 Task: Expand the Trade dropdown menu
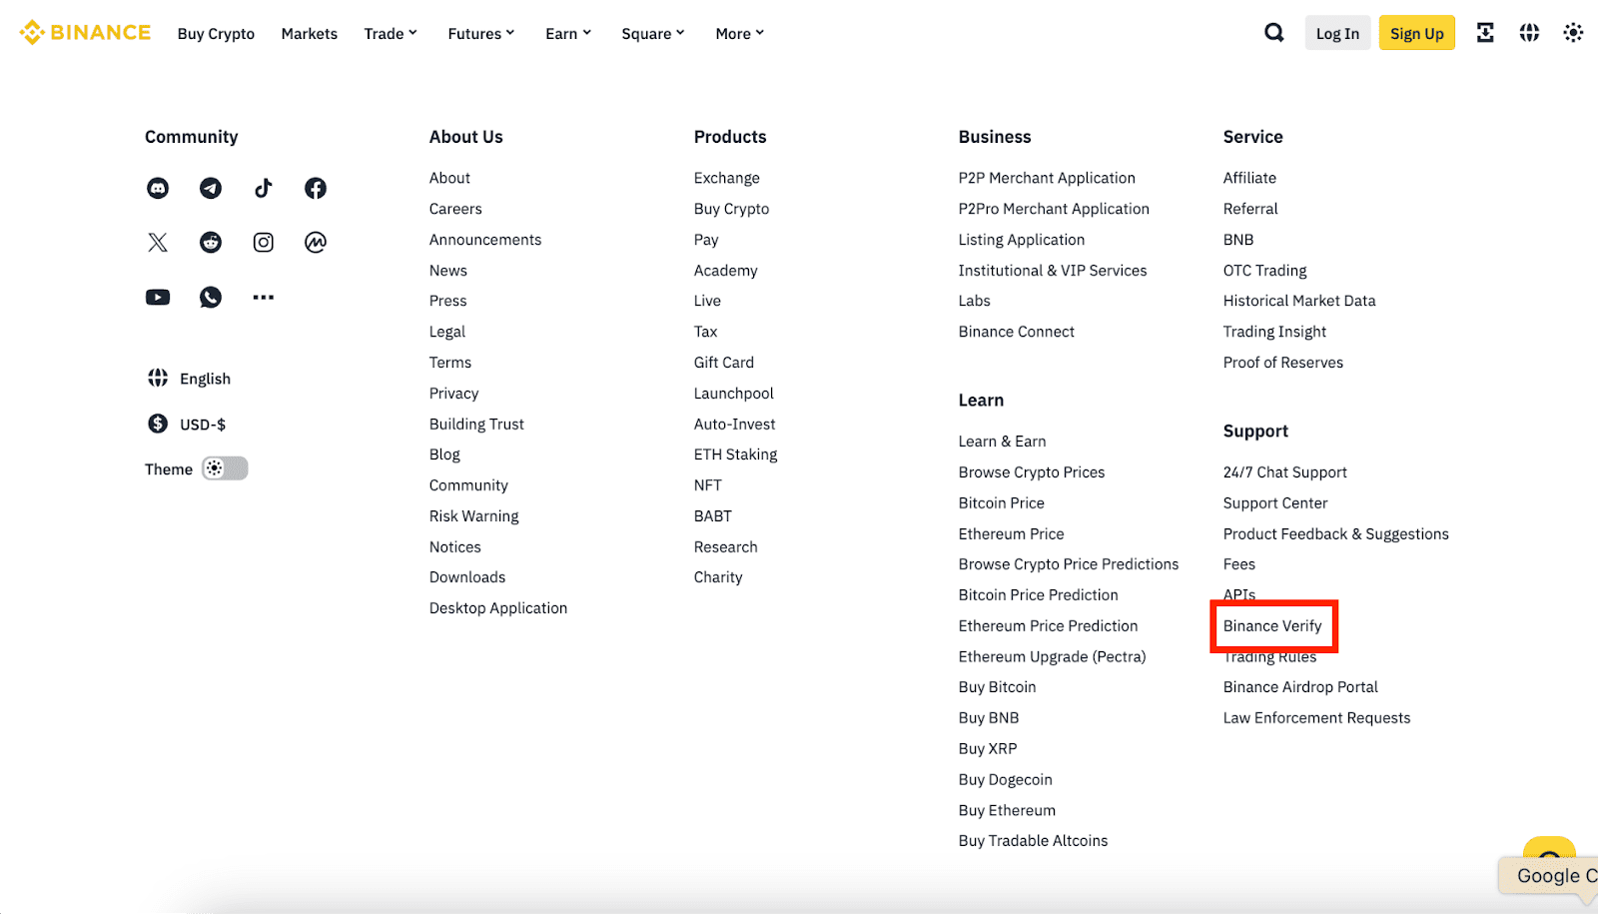391,34
